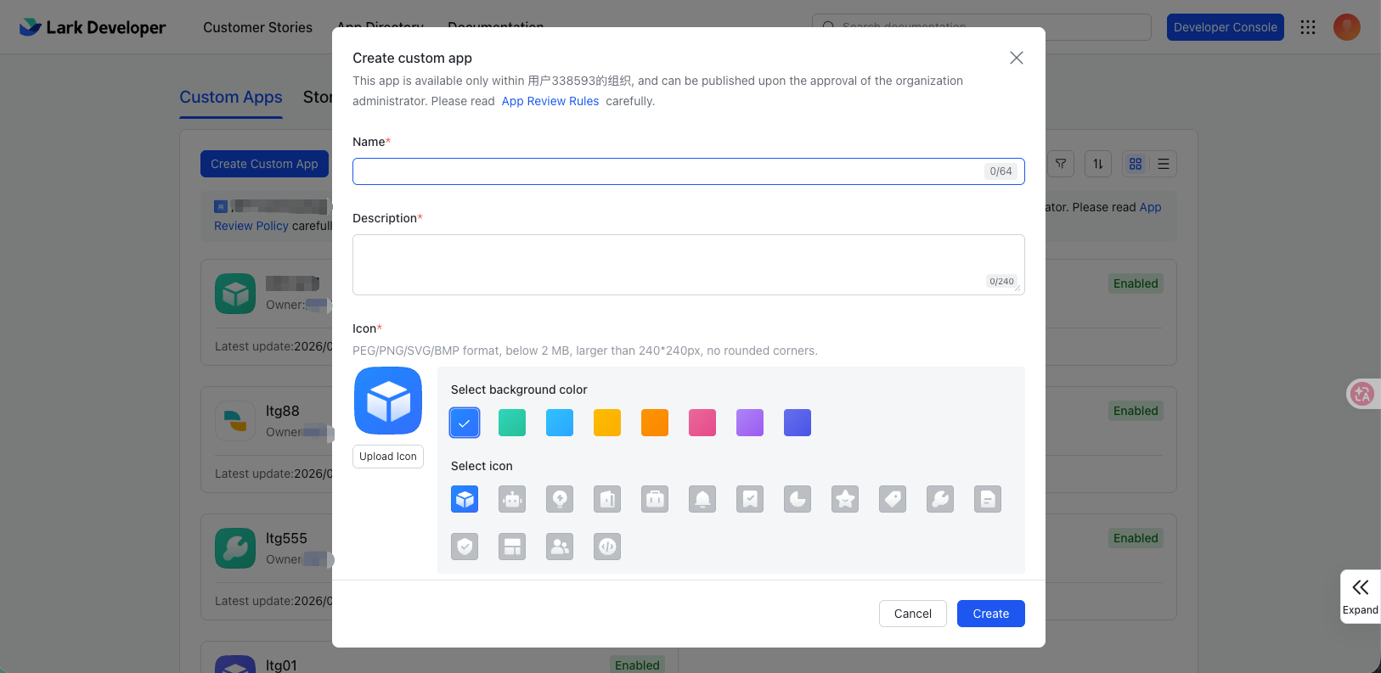Select the wrench icon
The width and height of the screenshot is (1381, 673).
[940, 499]
